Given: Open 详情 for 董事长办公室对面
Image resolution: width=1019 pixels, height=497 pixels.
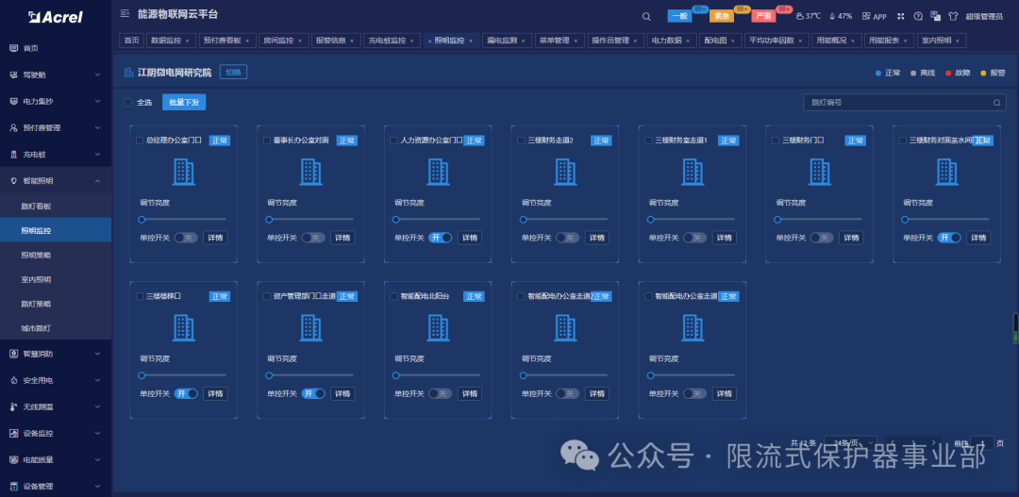Looking at the screenshot, I should coord(342,238).
